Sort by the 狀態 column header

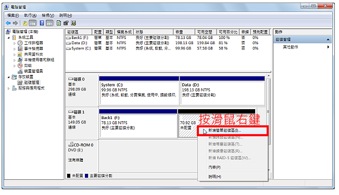pos(153,32)
